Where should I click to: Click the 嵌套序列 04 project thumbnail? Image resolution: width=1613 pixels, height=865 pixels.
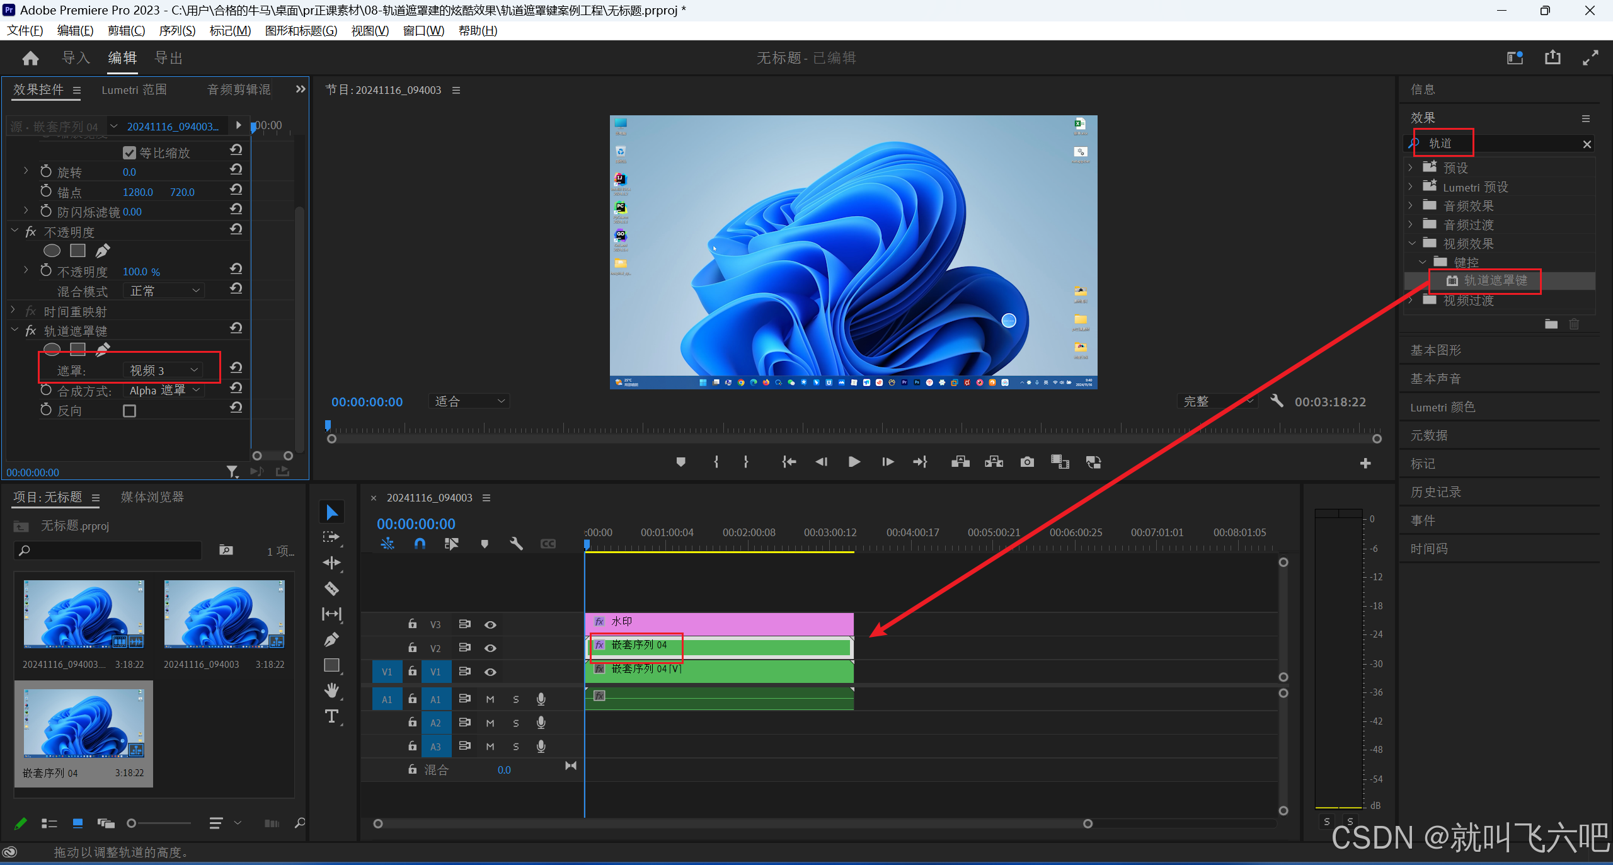84,723
